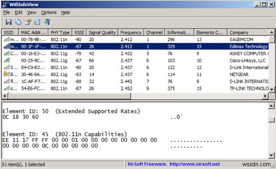Select the D-LINK INTERNATIONAL channel 7 row
This screenshot has width=276, height=169.
(x=135, y=82)
